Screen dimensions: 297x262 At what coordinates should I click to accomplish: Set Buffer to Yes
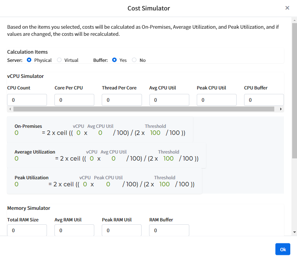114,60
